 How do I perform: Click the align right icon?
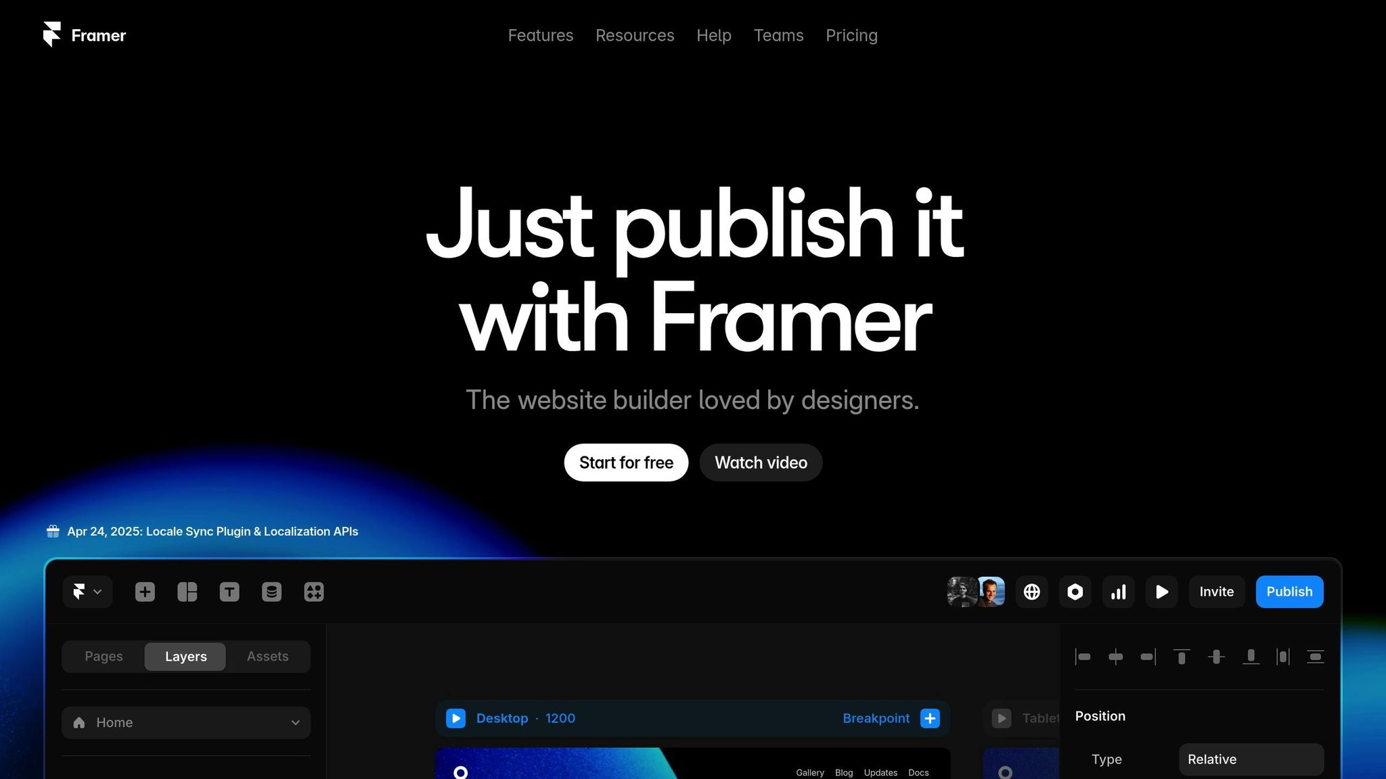tap(1148, 657)
